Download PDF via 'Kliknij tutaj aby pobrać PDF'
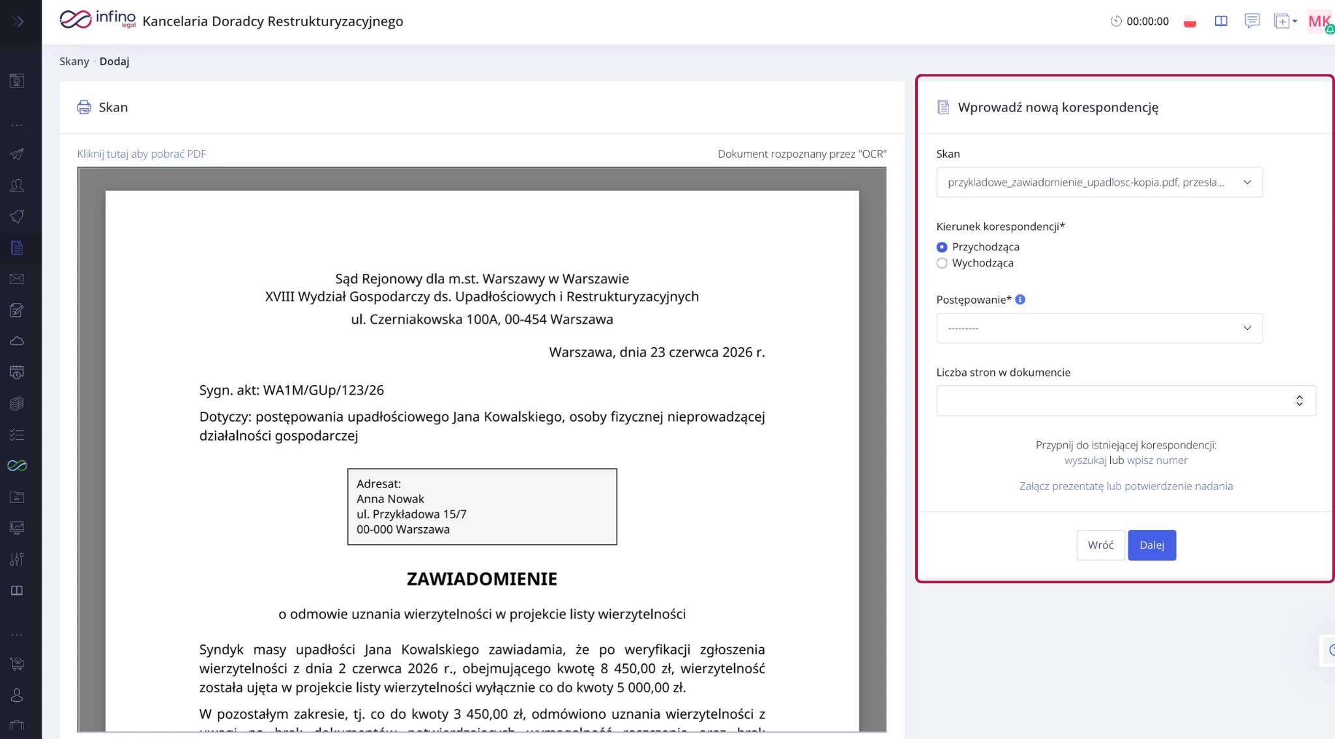The image size is (1335, 739). (x=141, y=154)
